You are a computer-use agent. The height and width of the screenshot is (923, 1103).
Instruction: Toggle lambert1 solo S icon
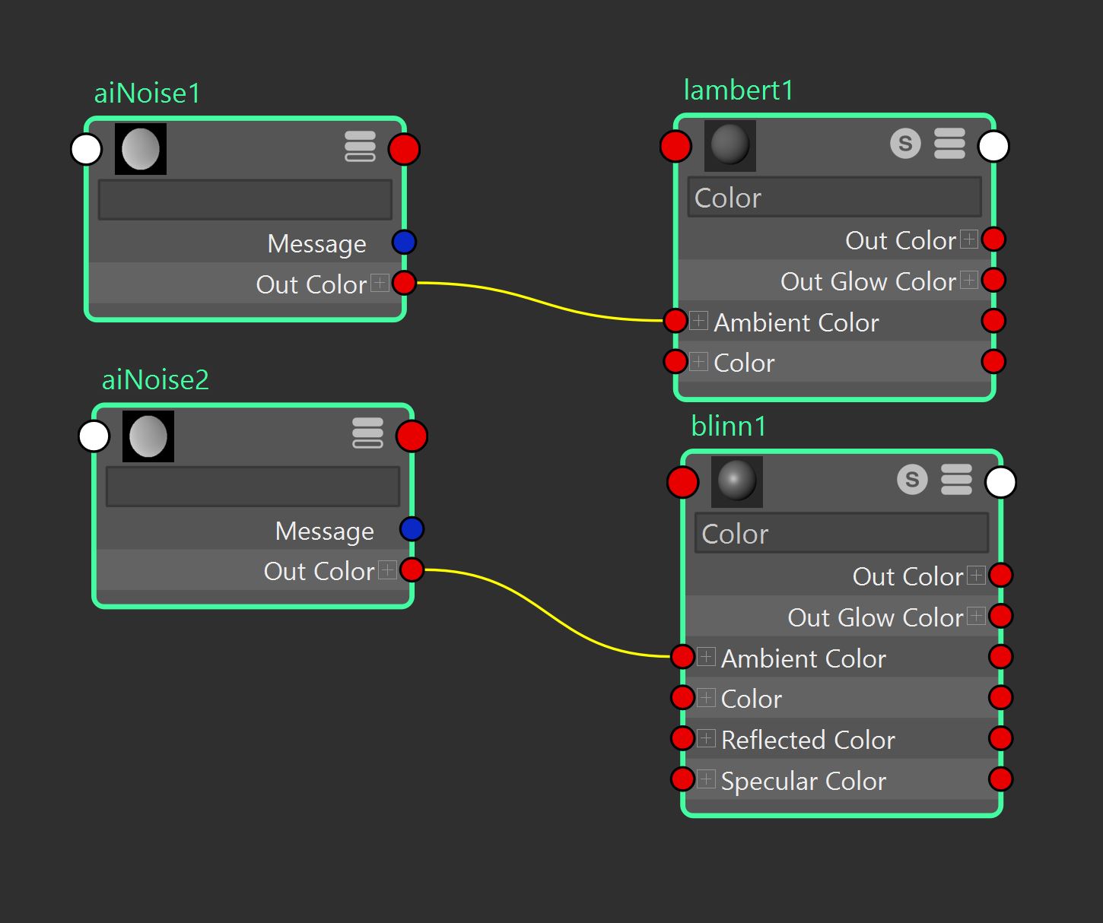[x=905, y=144]
